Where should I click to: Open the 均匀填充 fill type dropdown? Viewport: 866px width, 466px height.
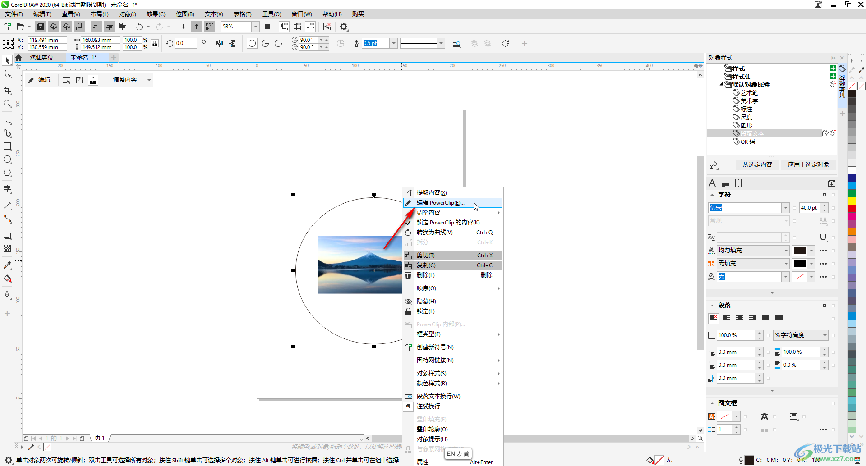(x=786, y=251)
